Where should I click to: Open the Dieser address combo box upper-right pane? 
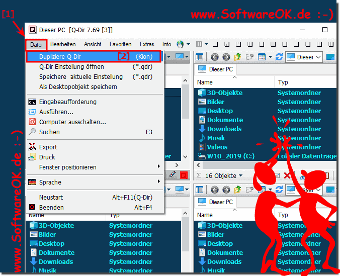pos(304,57)
